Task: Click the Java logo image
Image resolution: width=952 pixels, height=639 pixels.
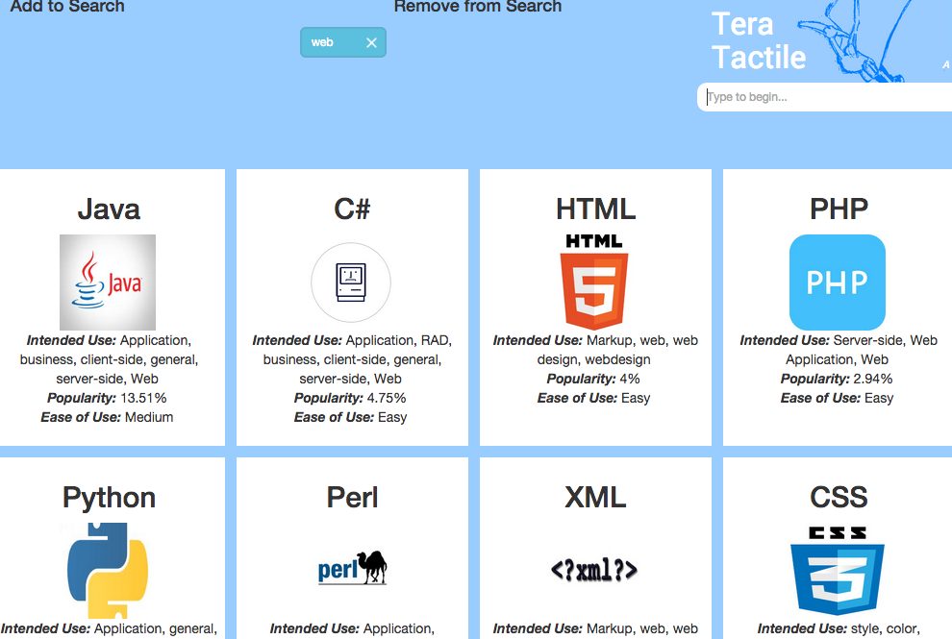Action: pyautogui.click(x=108, y=283)
